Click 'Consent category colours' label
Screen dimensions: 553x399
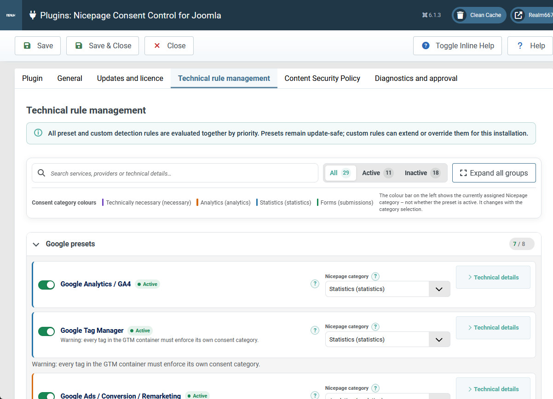click(x=64, y=202)
